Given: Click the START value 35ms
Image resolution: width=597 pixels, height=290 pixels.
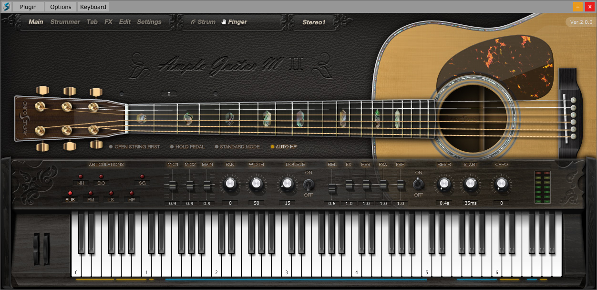Looking at the screenshot, I should 471,203.
